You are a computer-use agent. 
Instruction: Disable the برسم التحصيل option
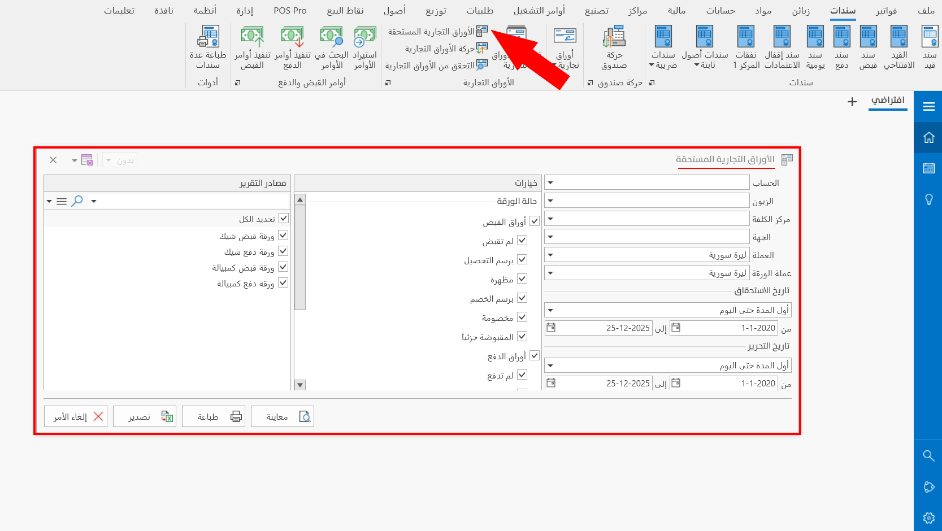[523, 259]
